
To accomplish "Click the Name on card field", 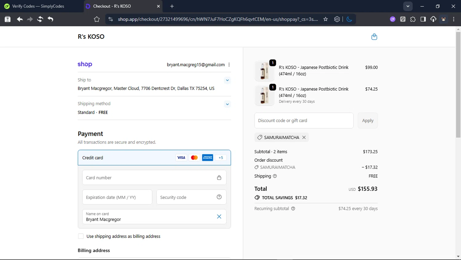I will [x=154, y=217].
